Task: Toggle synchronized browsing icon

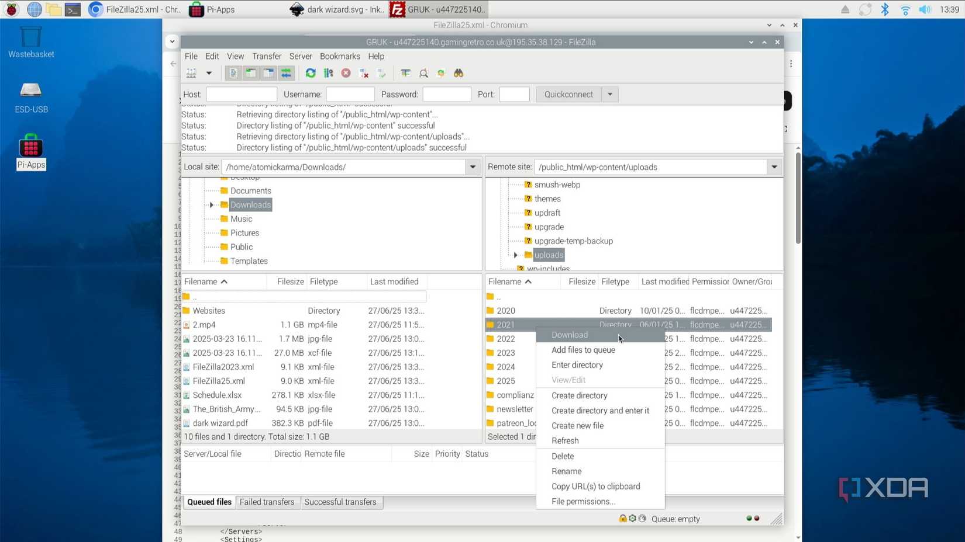Action: click(441, 73)
